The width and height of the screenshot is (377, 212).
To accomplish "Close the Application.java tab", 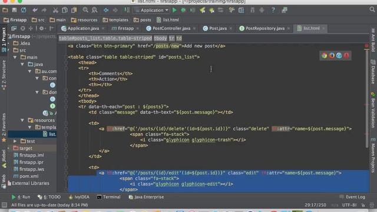I will click(x=103, y=28).
